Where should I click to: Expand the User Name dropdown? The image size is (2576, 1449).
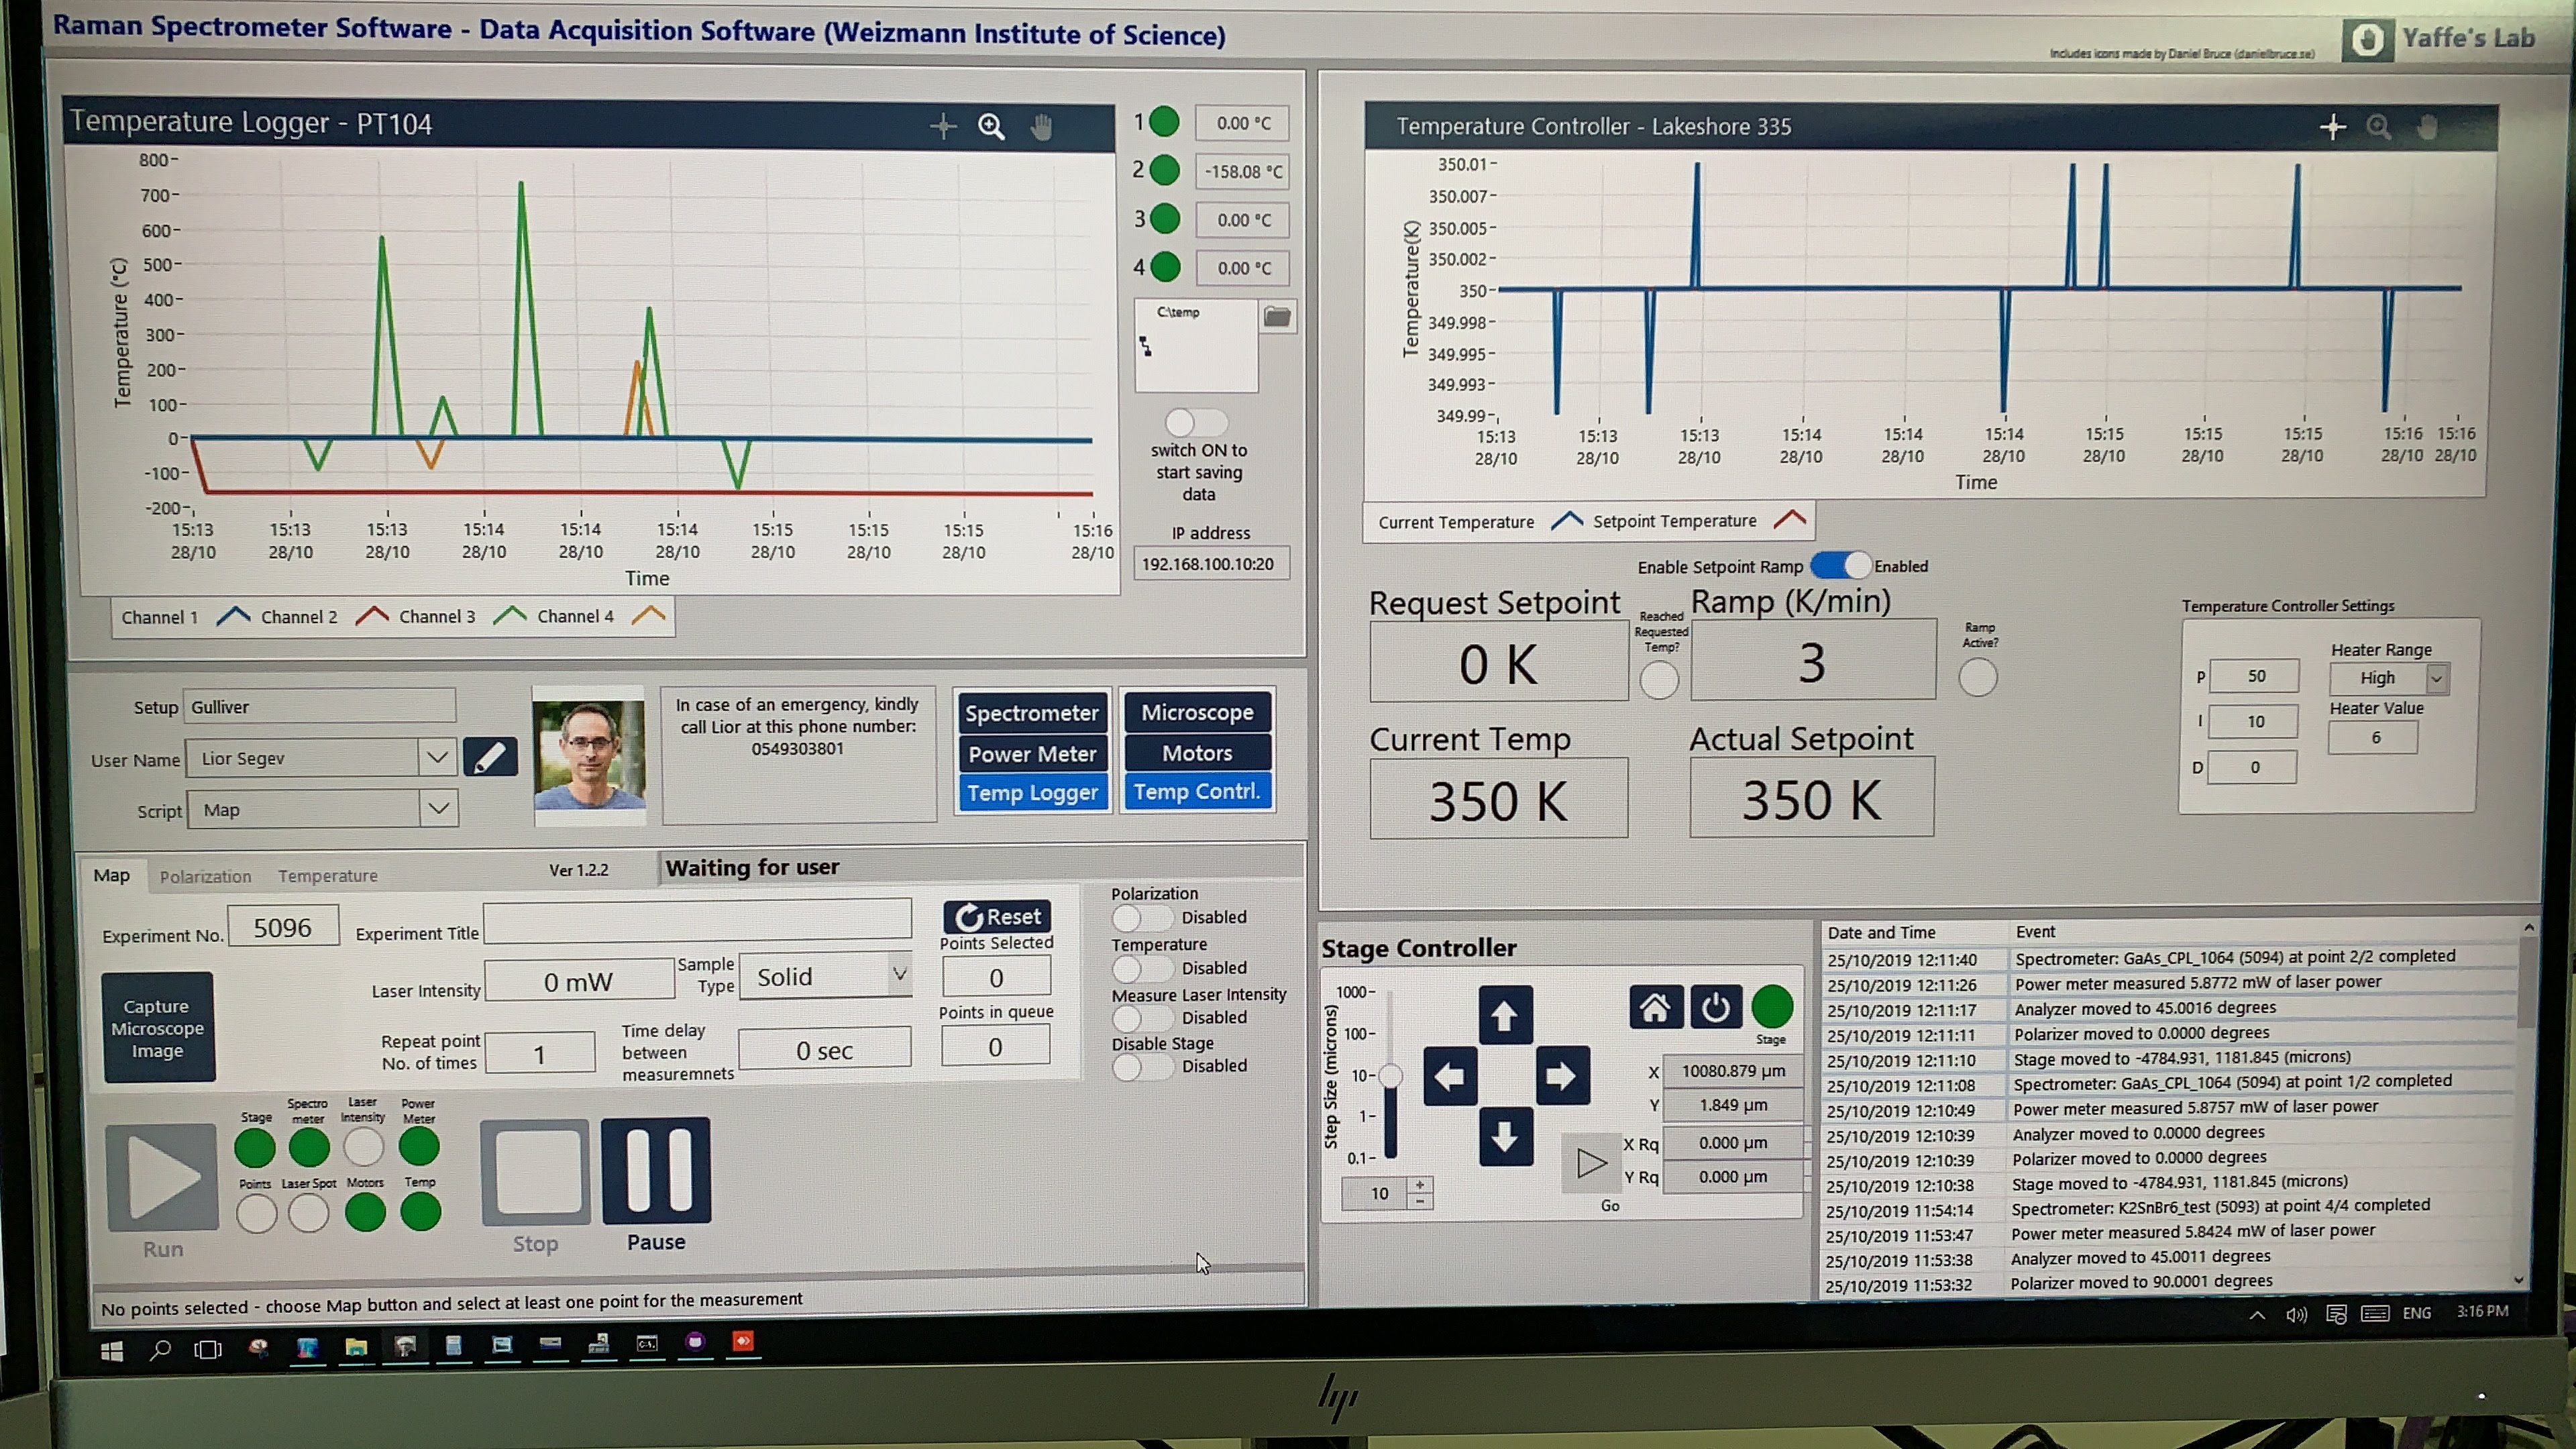[437, 758]
